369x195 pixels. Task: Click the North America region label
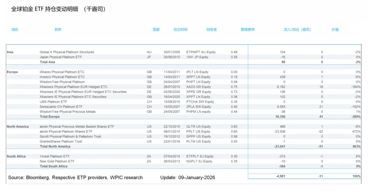18,127
